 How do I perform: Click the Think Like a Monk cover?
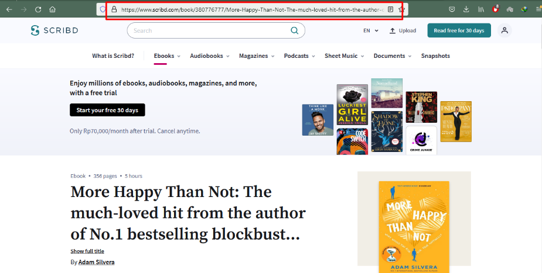[318, 120]
